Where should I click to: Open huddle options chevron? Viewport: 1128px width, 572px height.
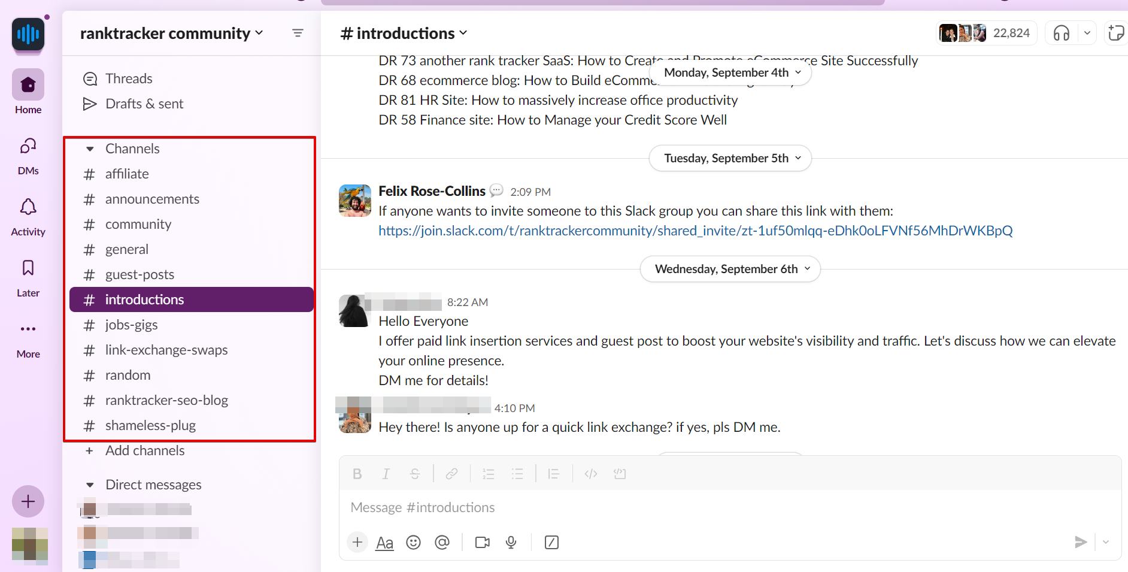point(1087,33)
